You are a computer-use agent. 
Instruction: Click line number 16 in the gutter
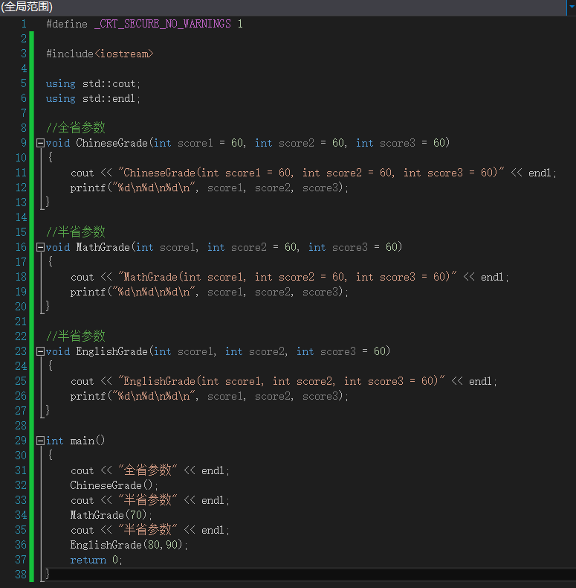click(21, 248)
